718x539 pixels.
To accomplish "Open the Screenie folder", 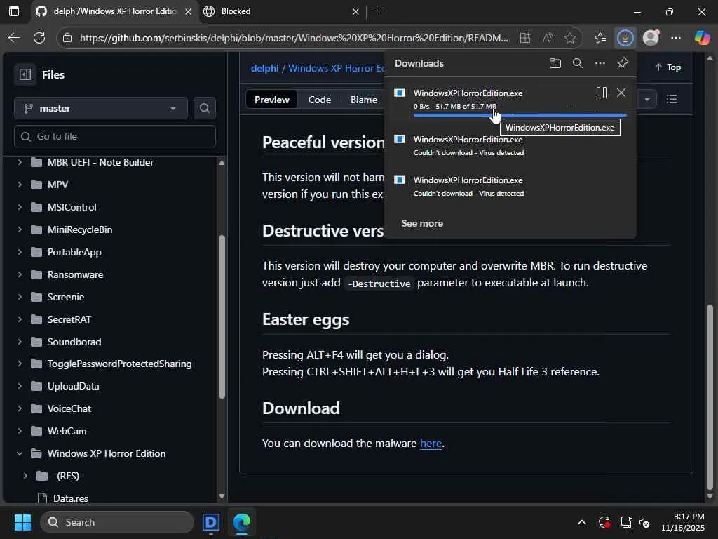I will [x=66, y=297].
